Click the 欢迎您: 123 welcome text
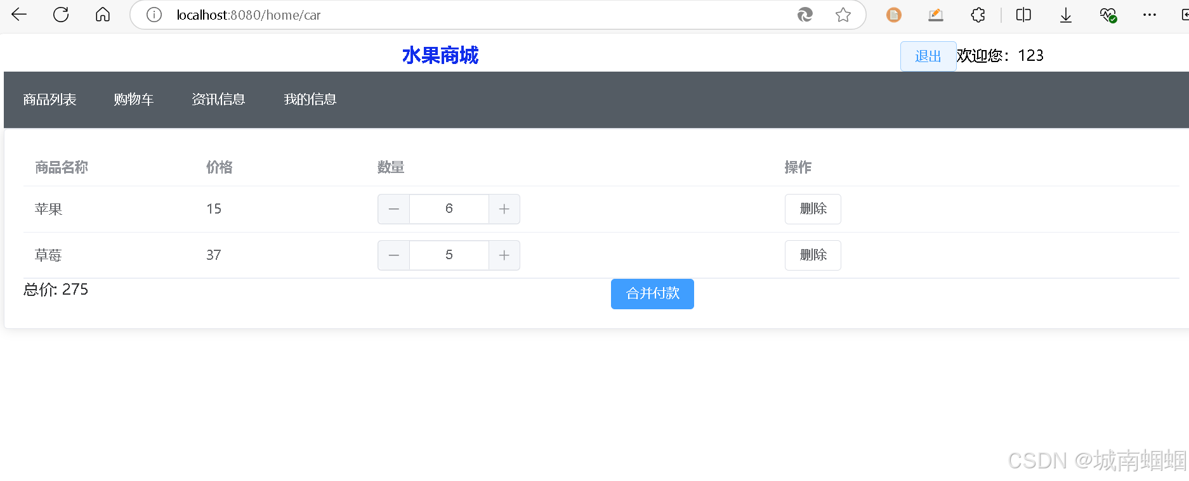 1001,56
